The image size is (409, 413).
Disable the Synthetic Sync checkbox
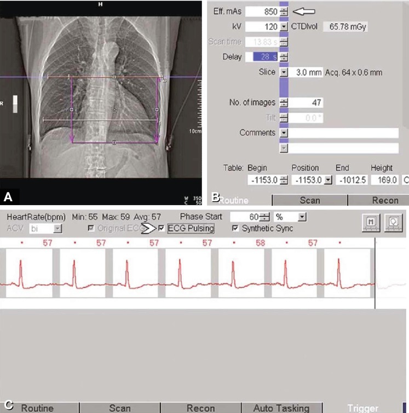(x=235, y=228)
